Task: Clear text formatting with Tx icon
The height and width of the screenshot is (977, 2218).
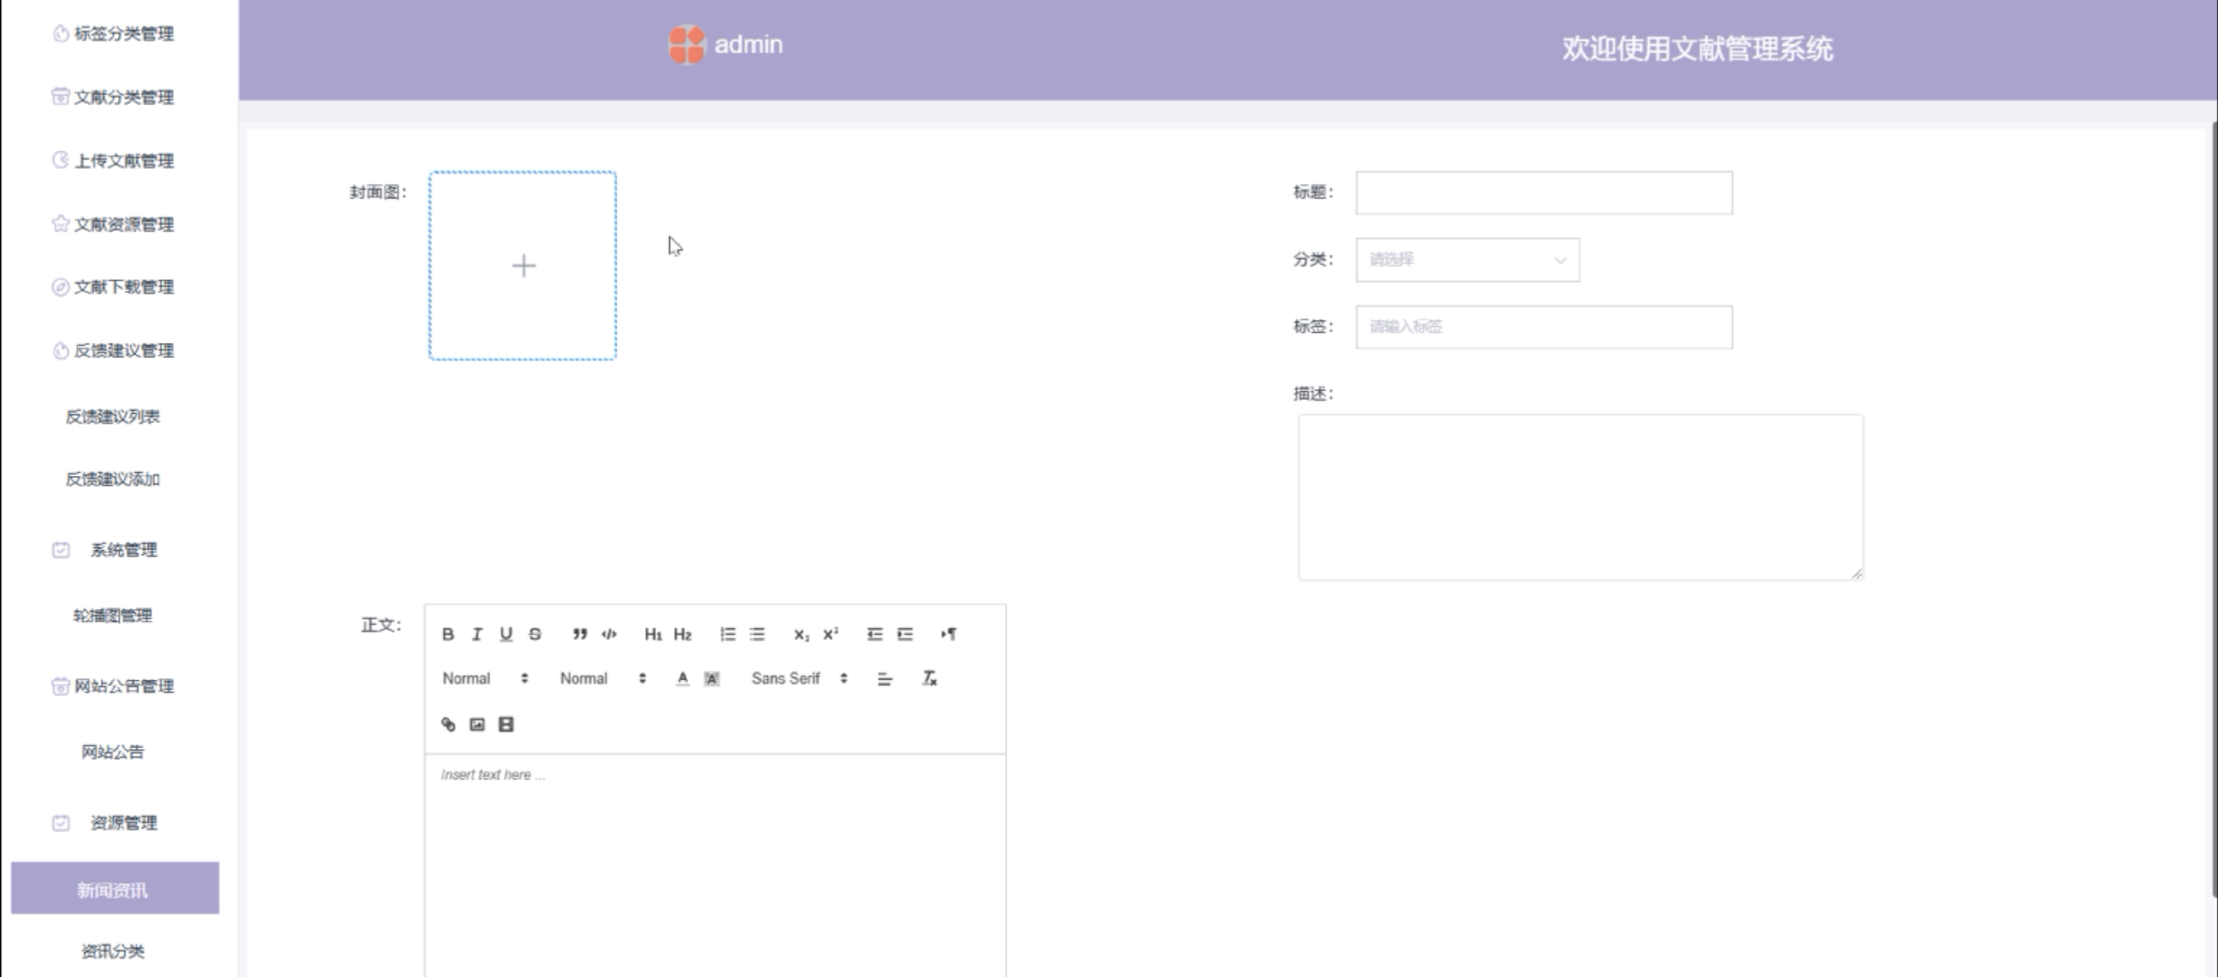Action: coord(929,678)
